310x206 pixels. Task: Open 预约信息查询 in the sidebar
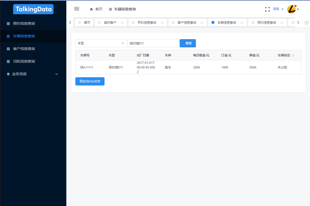coord(33,23)
